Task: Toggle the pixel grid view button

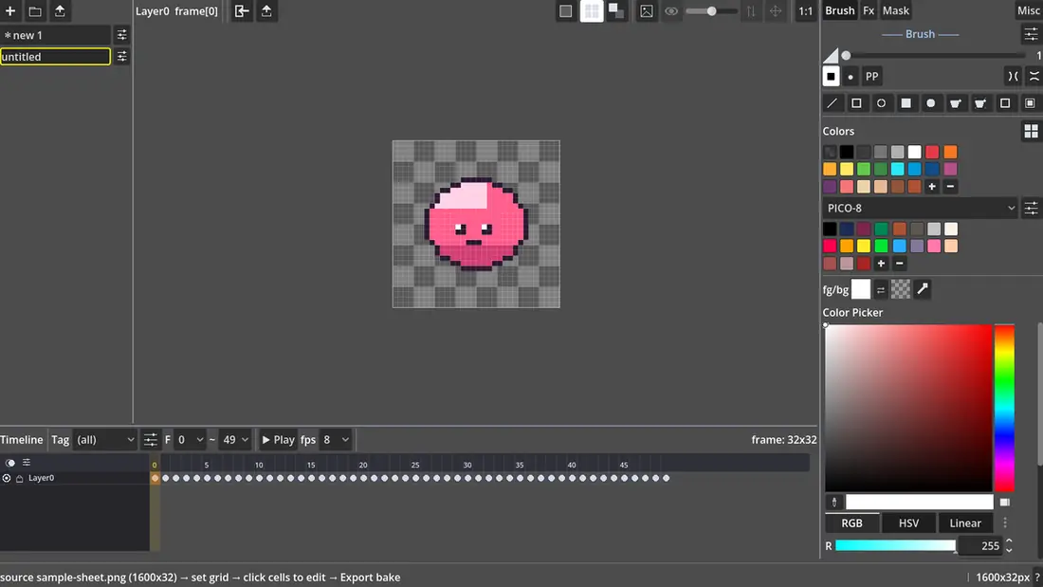Action: [x=592, y=10]
